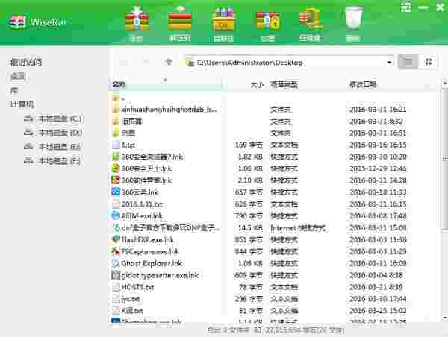Click the file list vertical scrollbar thumb
The image size is (448, 337).
click(444, 158)
